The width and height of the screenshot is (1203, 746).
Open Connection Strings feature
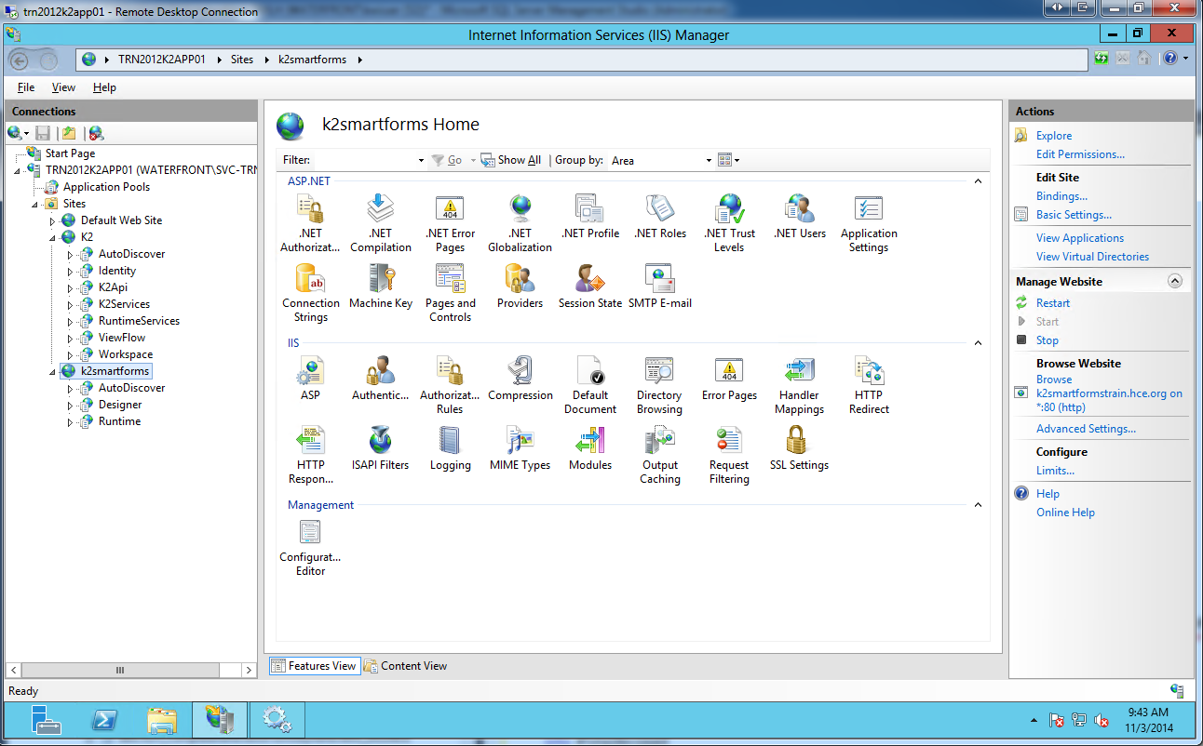pyautogui.click(x=310, y=293)
